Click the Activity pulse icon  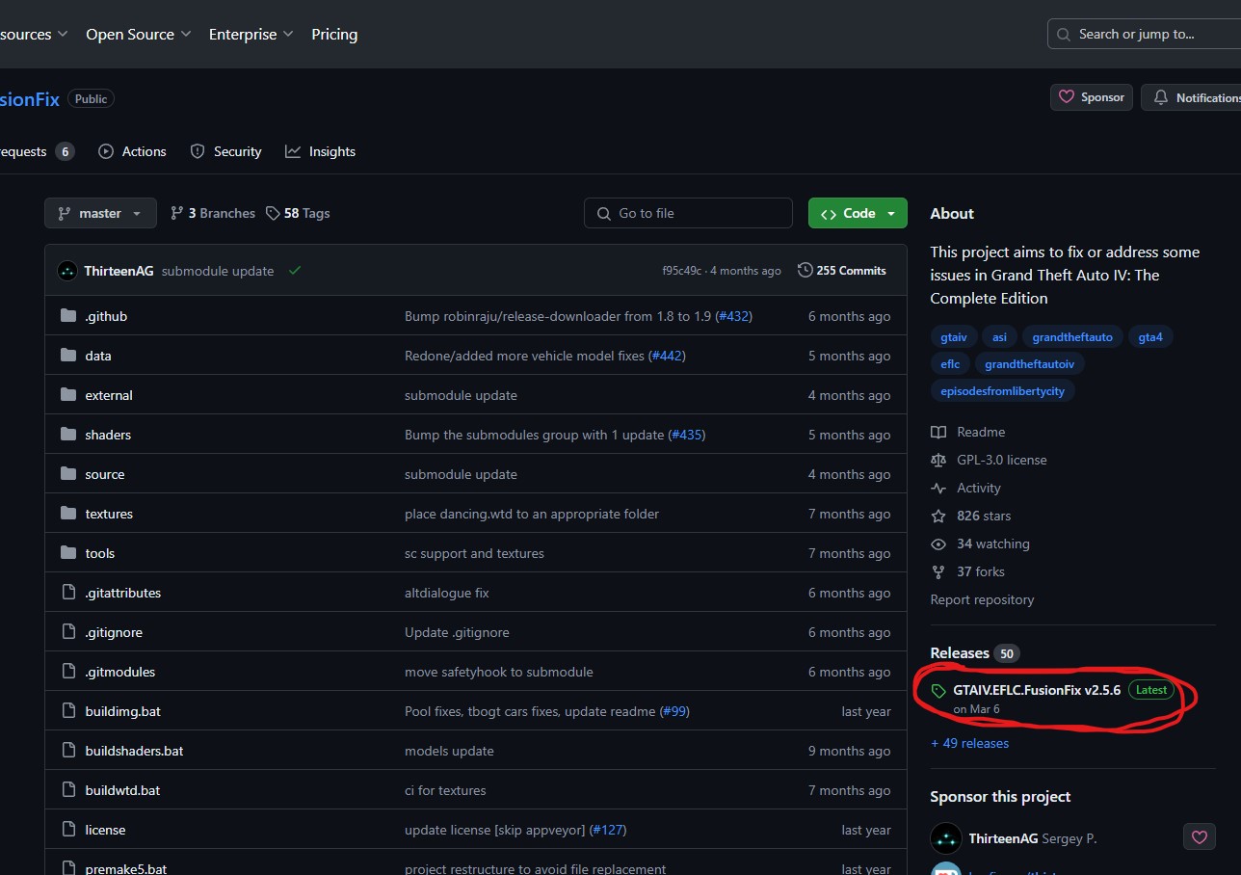tap(938, 488)
